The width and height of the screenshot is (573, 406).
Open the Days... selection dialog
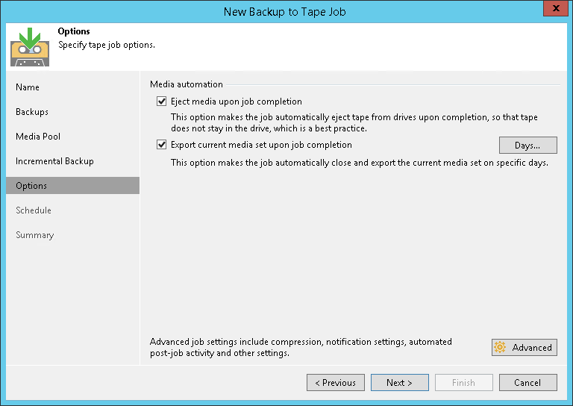click(x=527, y=146)
